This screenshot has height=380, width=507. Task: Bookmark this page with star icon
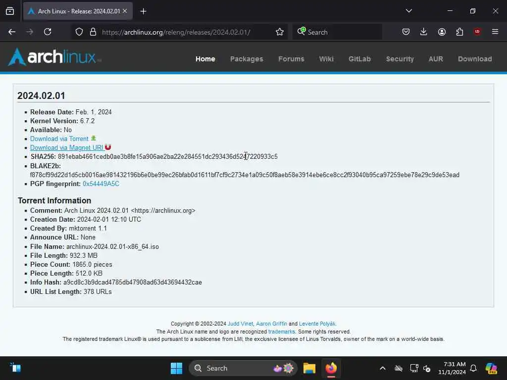[x=280, y=32]
